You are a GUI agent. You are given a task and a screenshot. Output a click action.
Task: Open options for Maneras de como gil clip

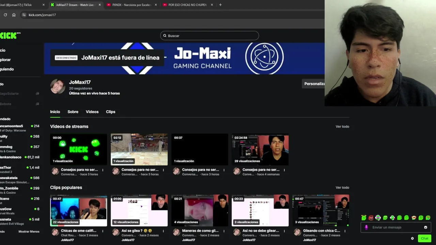[224, 231]
